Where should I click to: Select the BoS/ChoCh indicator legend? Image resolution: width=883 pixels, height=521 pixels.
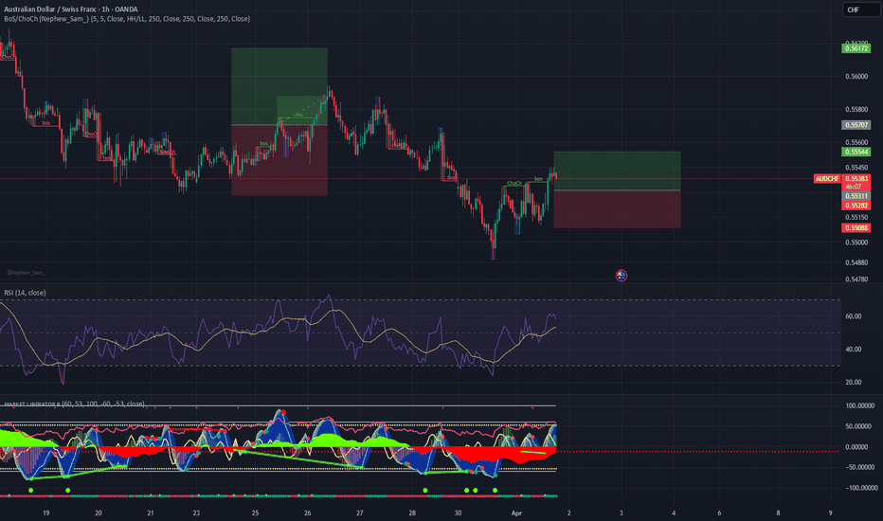[x=127, y=19]
